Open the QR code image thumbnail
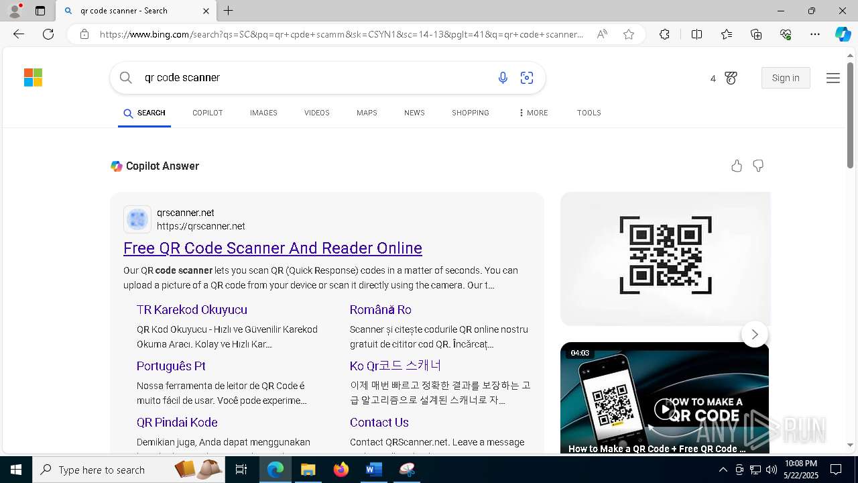The image size is (858, 483). [x=665, y=259]
